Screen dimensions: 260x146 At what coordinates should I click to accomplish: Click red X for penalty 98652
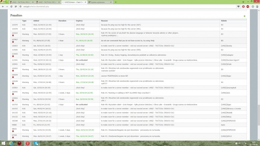[x=13, y=131]
